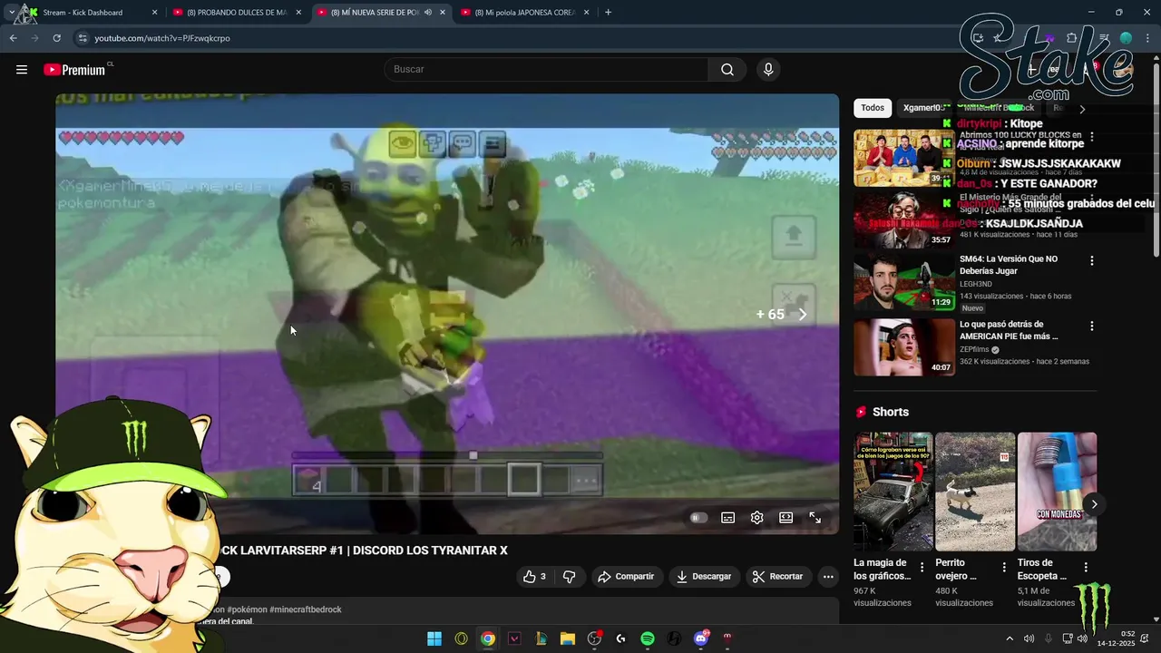Image resolution: width=1161 pixels, height=653 pixels.
Task: Open American Pie video thumbnail
Action: pos(904,346)
